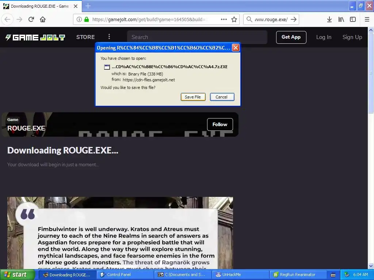The height and width of the screenshot is (280, 374).
Task: Select the Downloading ROUGE.EXE browser tab
Action: [x=41, y=6]
